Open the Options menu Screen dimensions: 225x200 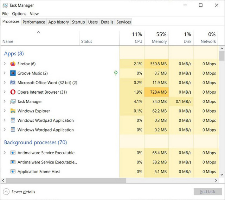click(19, 14)
